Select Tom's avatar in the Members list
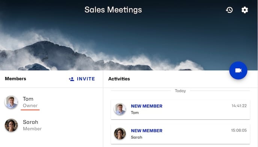Screen dimensions: 258x147 coord(11,102)
